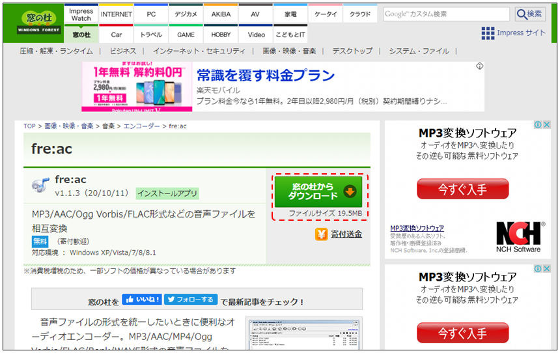Click the v1.1.3（20/10/11） version text
This screenshot has width=560, height=353.
pos(92,193)
